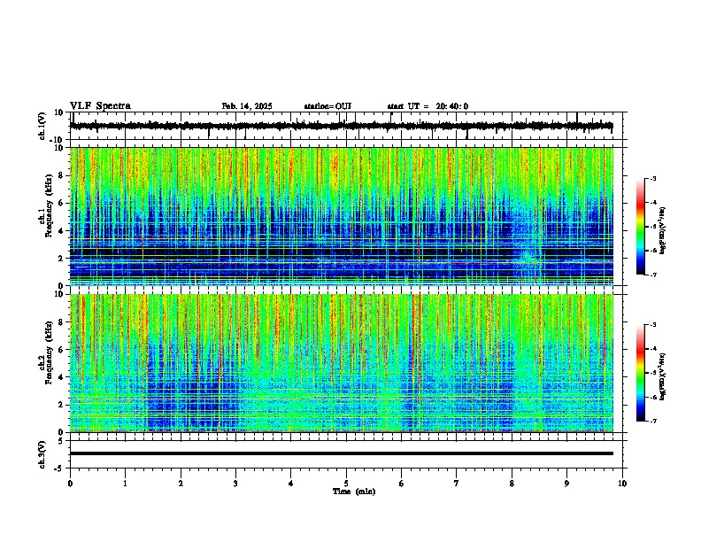701x542 pixels.
Task: Click tick label "5" on the time axis
Action: pos(346,484)
